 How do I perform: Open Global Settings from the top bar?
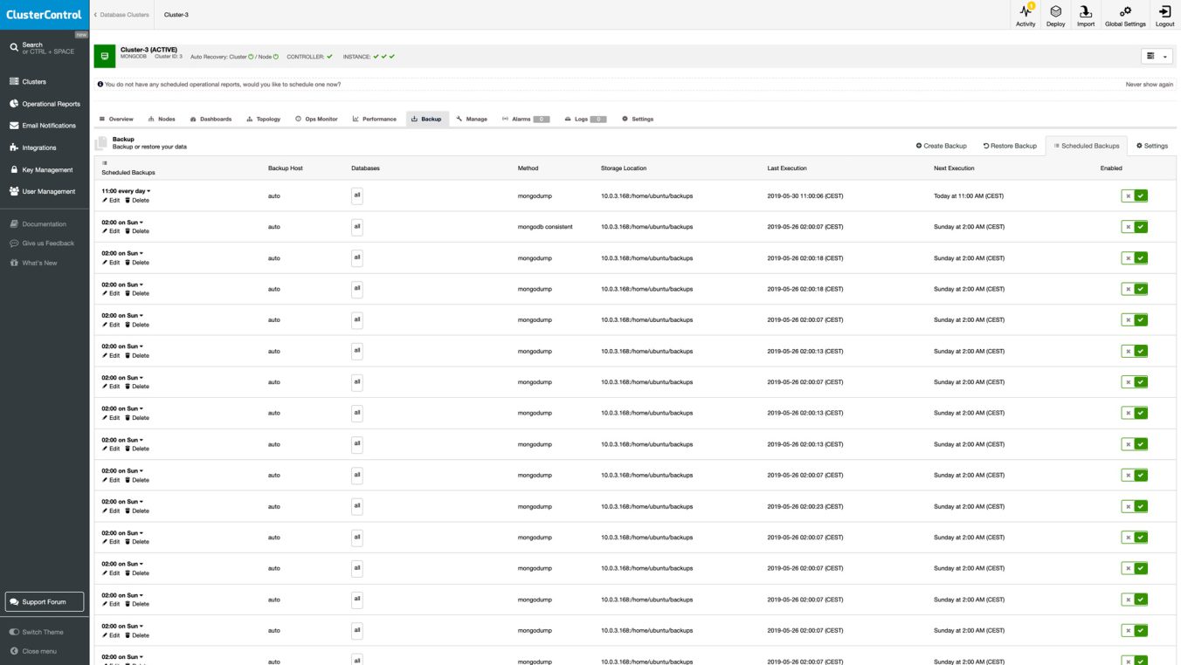[x=1125, y=15]
